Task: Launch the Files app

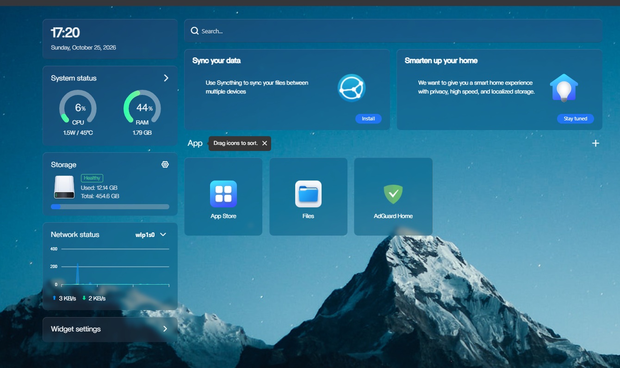Action: pyautogui.click(x=308, y=194)
